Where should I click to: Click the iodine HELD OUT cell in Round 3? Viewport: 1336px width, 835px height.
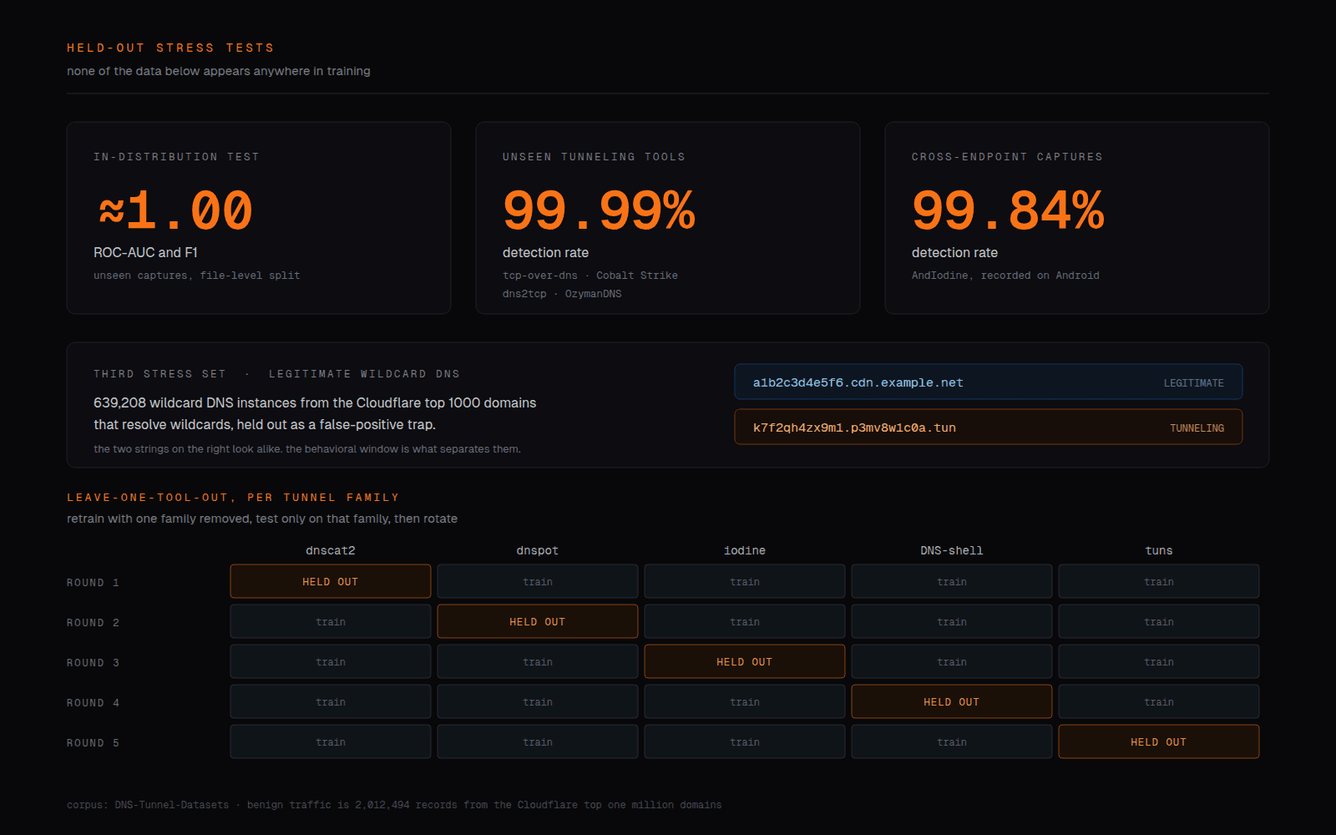click(x=745, y=661)
